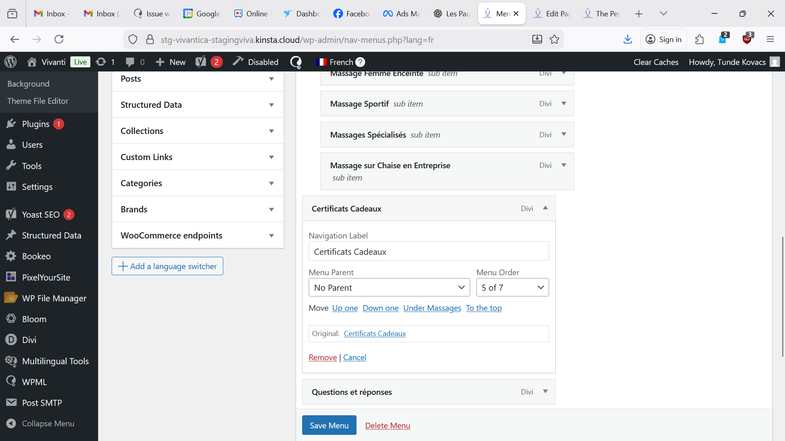Expand the Massage Sportif sub item
The image size is (785, 441).
(564, 104)
